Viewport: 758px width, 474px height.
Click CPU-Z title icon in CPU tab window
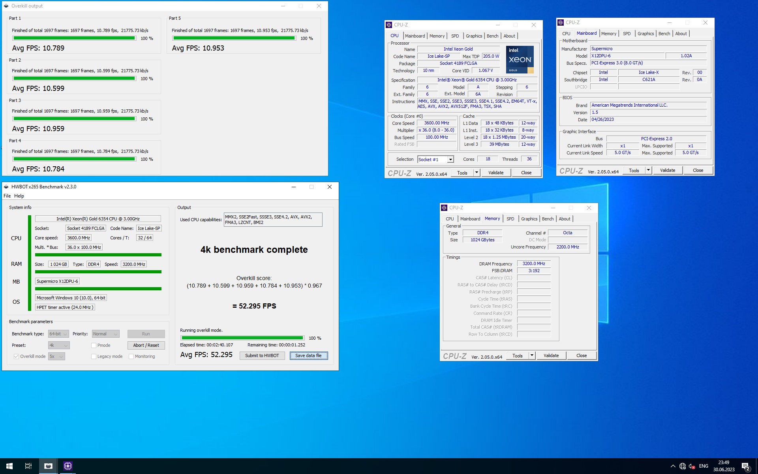coord(389,24)
